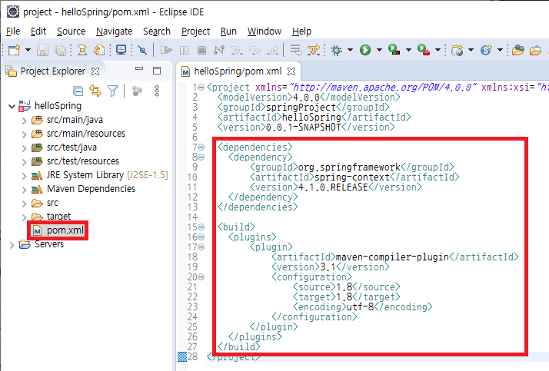Open the Project Explorer View Menu dots
549x371 pixels.
(157, 91)
